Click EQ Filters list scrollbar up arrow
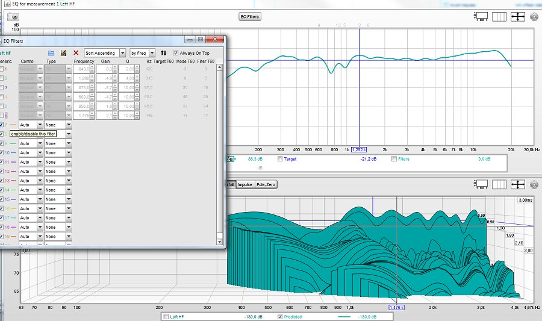 219,67
